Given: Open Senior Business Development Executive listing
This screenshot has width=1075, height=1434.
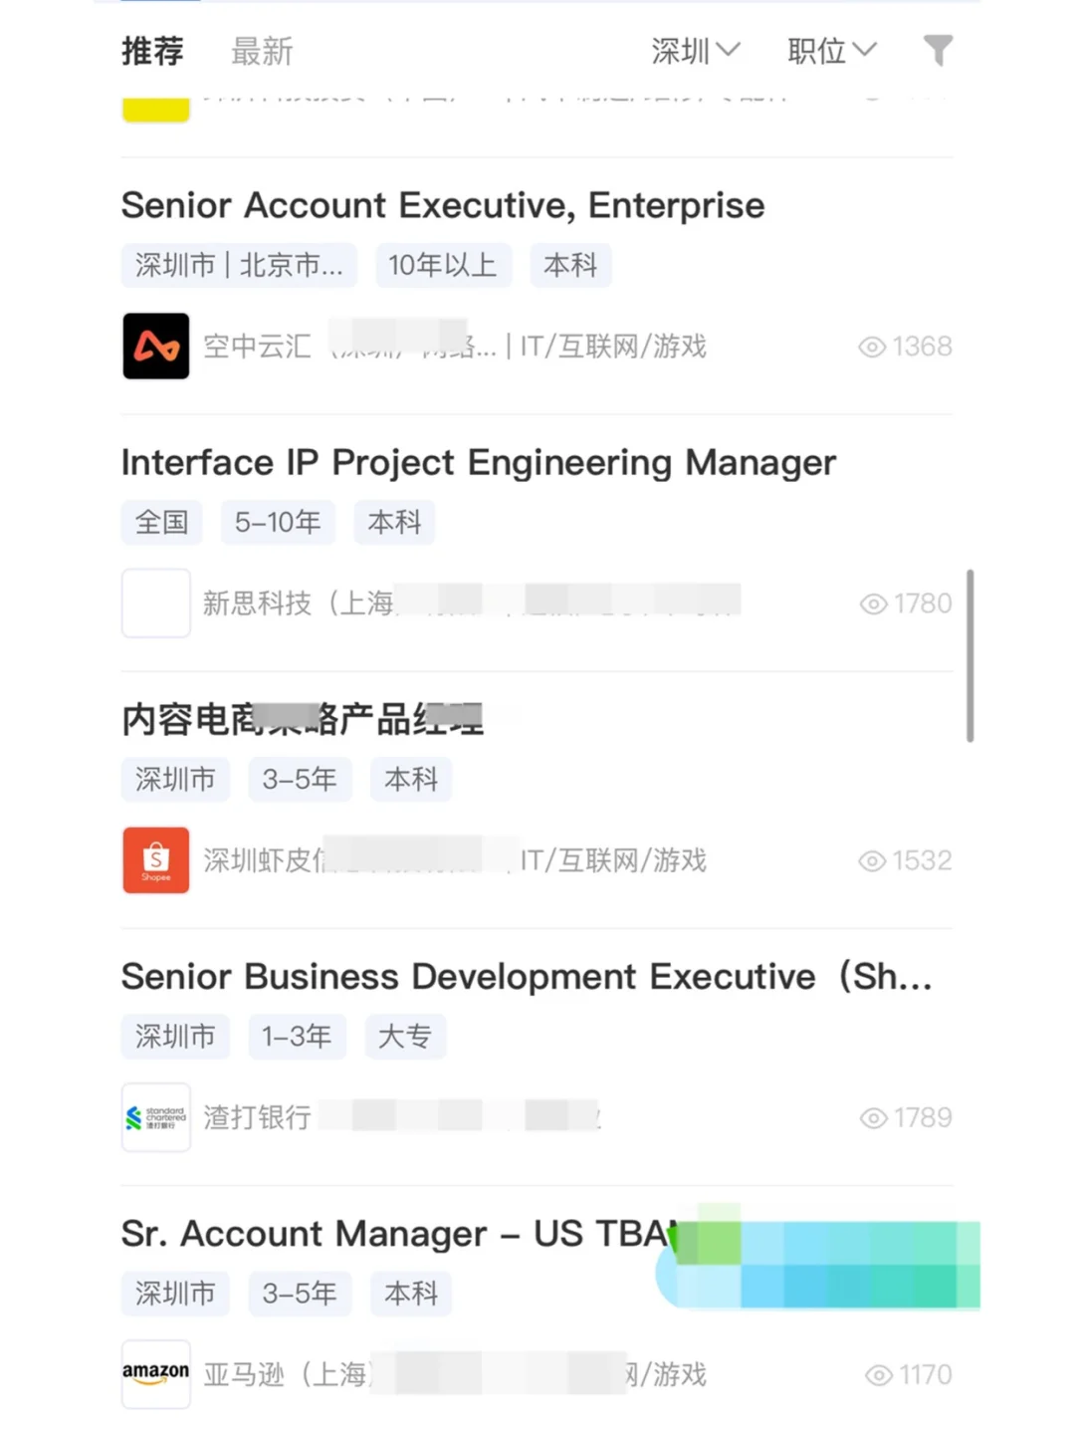Looking at the screenshot, I should [527, 976].
